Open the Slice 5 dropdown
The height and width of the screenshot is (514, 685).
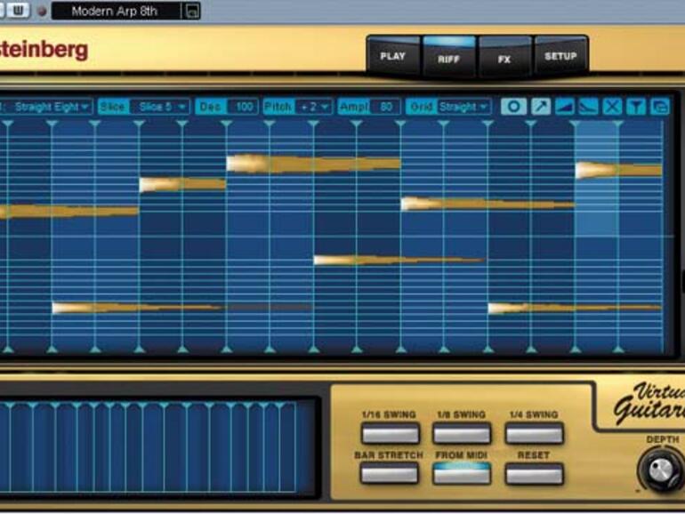161,107
